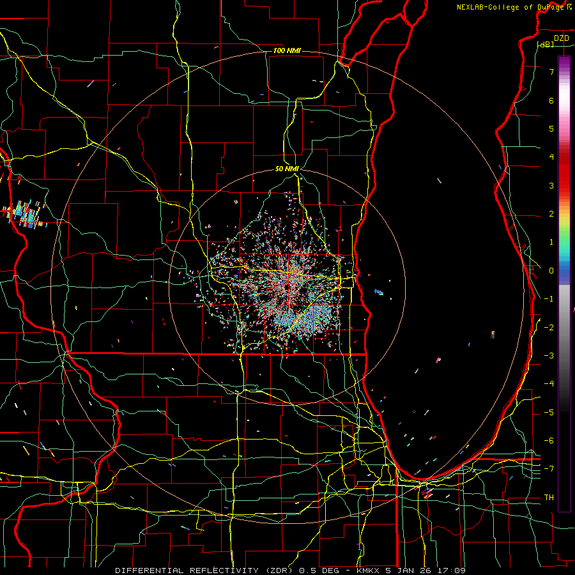
Task: Click the TH threshold label on scale
Action: point(549,498)
